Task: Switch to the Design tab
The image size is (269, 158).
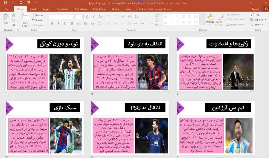Action: pos(46,9)
